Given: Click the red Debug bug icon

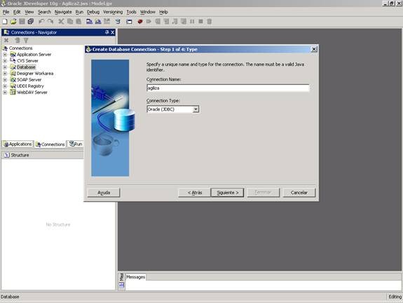Looking at the screenshot, I should coord(140,21).
